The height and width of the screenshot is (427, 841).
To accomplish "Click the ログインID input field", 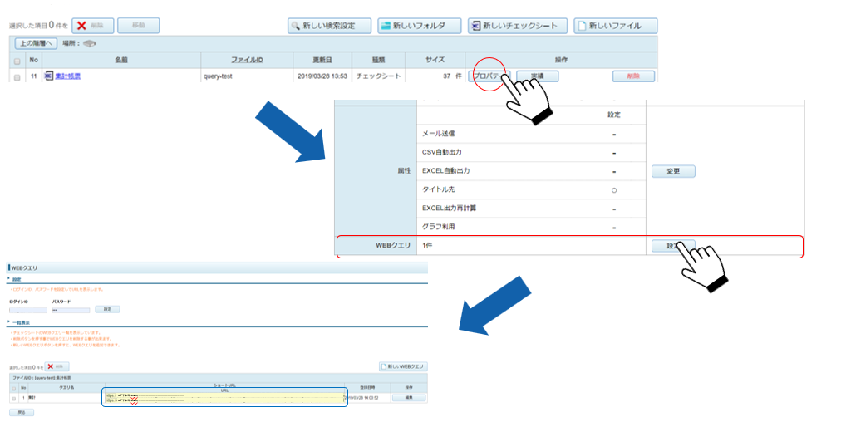I will tap(27, 309).
